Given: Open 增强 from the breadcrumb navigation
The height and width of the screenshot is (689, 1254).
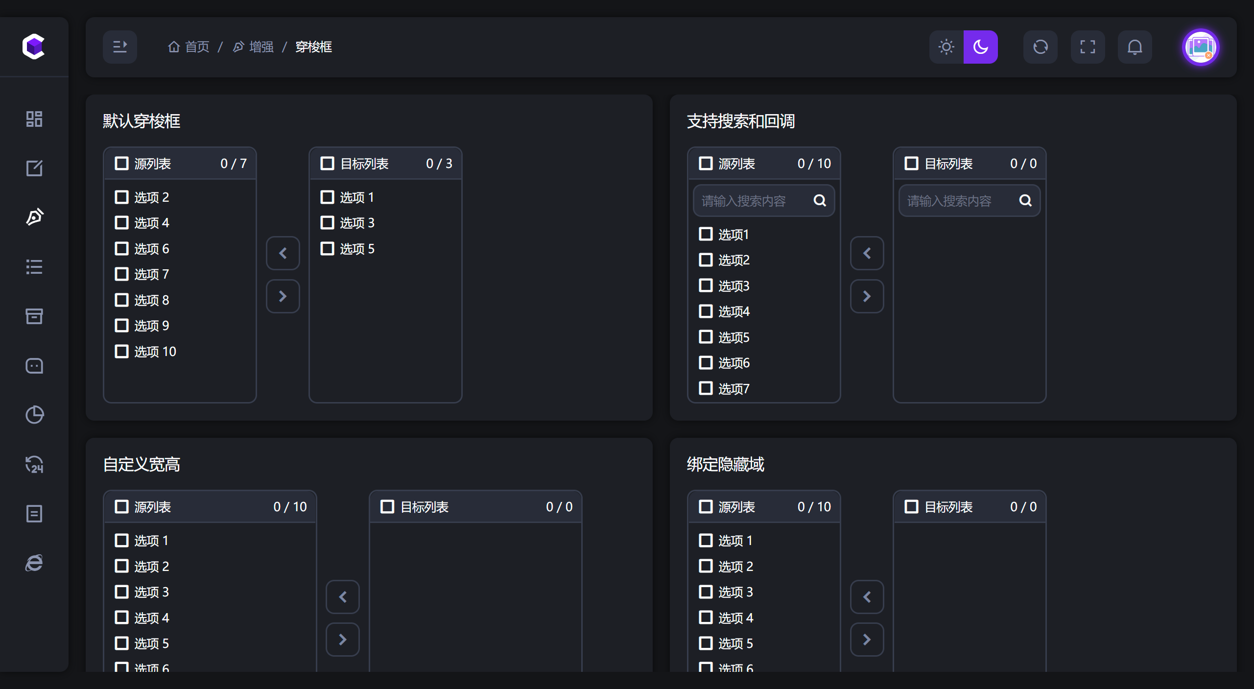Looking at the screenshot, I should pos(261,47).
